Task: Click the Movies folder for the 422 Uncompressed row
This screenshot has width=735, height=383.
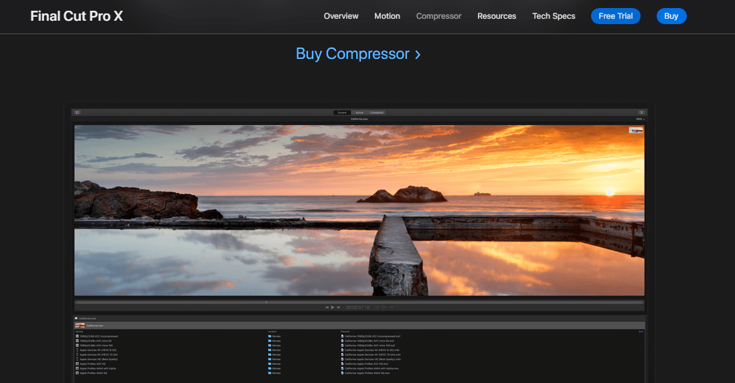Action: pos(274,336)
